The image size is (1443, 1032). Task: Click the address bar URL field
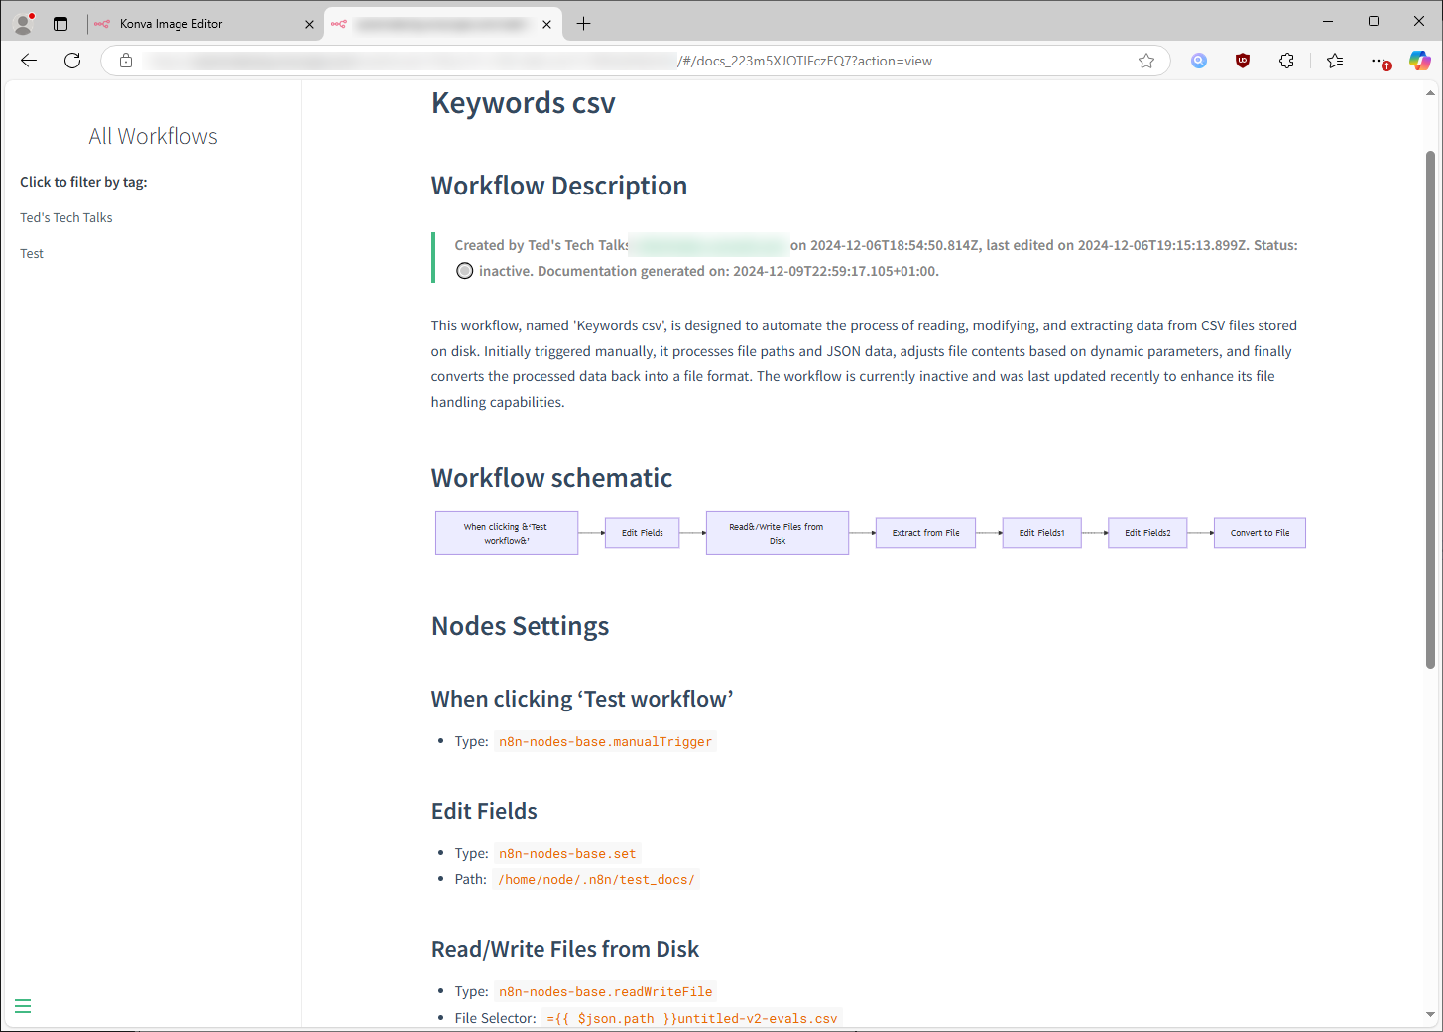pyautogui.click(x=635, y=61)
